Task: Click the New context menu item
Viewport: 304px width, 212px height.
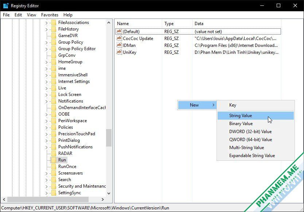Action: click(197, 105)
